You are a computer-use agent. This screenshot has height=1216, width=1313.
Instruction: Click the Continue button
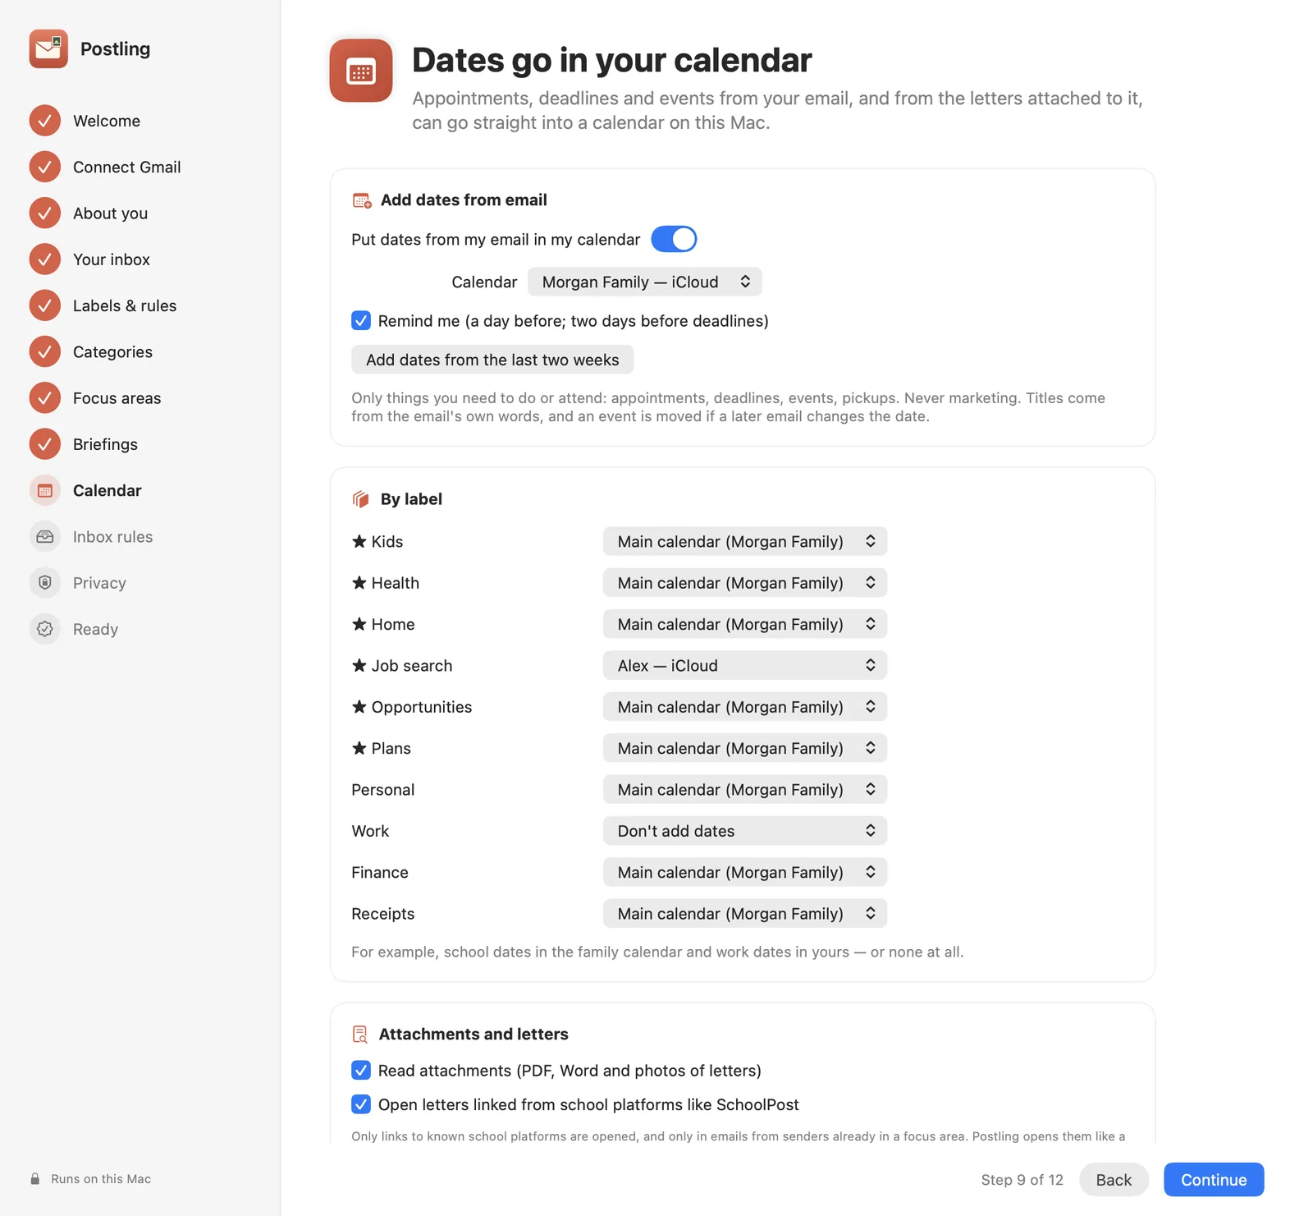[1214, 1180]
